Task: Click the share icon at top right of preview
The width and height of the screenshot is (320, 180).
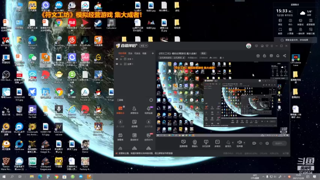Action: coord(284,56)
